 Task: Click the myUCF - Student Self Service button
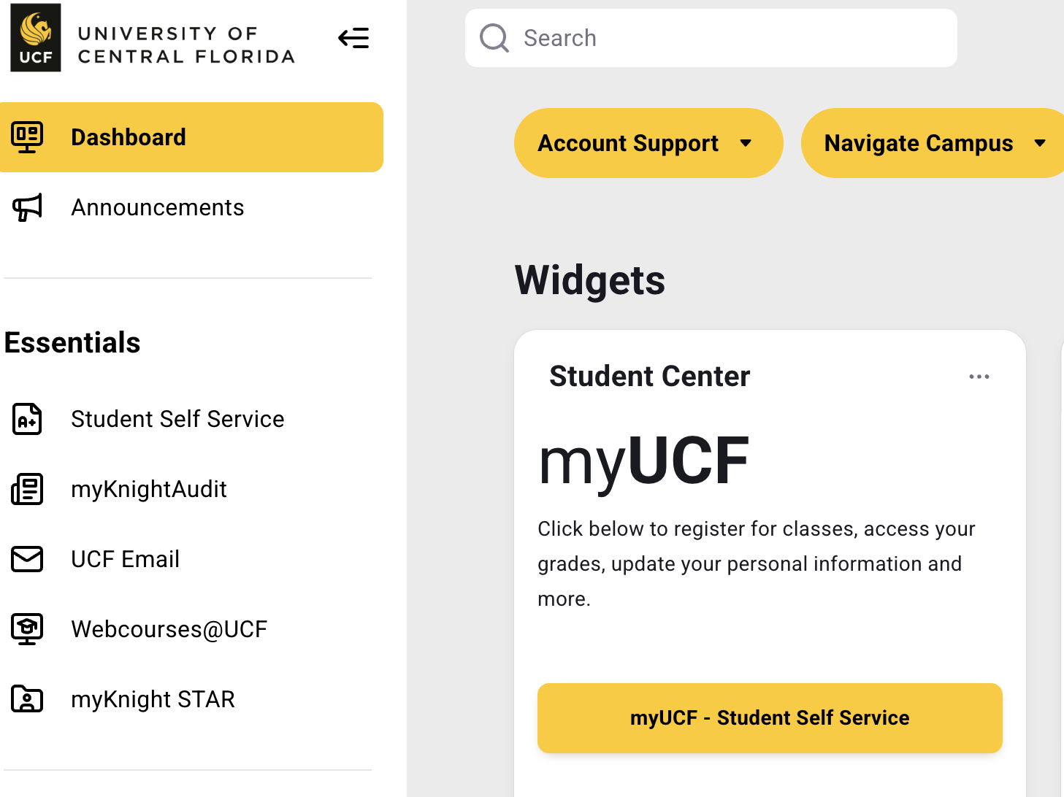769,717
